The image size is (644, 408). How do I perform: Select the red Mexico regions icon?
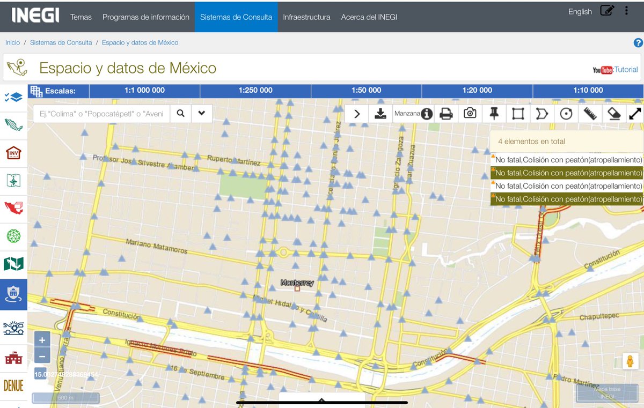13,209
